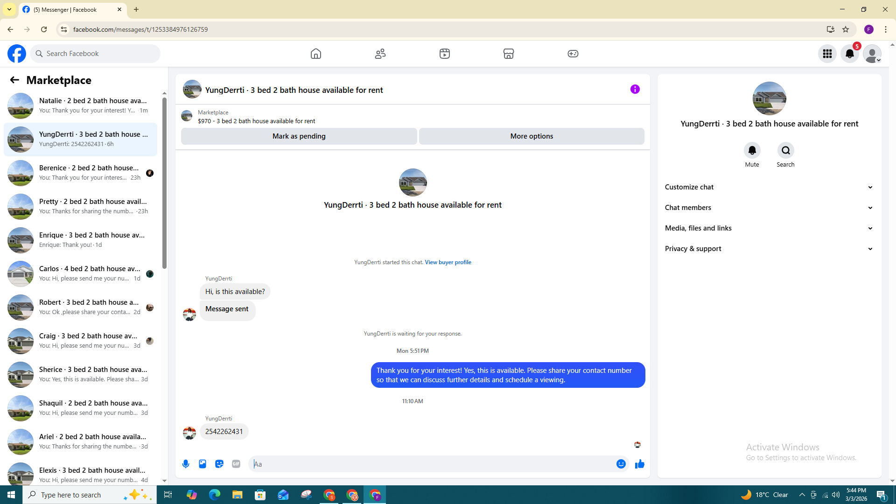The width and height of the screenshot is (896, 504).
Task: Expand Media, files and links section
Action: pyautogui.click(x=769, y=228)
